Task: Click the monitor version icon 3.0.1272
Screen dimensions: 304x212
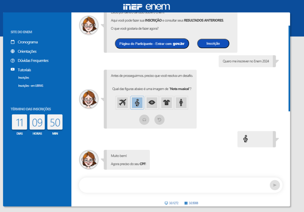Action: point(166,203)
